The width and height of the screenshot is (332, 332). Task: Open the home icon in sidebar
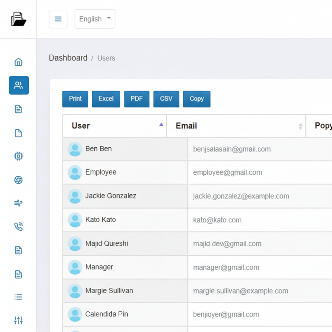[18, 62]
